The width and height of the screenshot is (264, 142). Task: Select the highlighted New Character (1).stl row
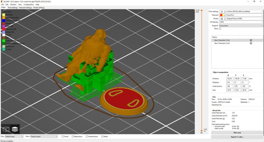237,40
